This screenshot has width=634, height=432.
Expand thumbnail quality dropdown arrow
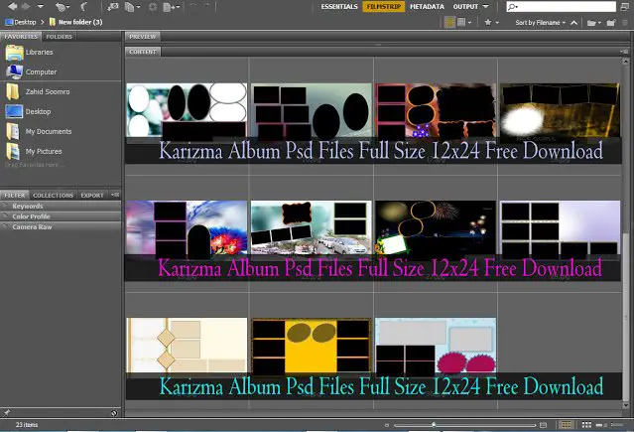click(469, 23)
